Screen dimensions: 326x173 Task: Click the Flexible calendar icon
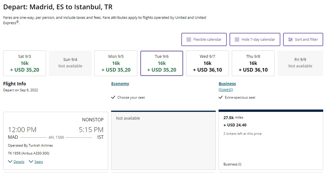(x=189, y=40)
